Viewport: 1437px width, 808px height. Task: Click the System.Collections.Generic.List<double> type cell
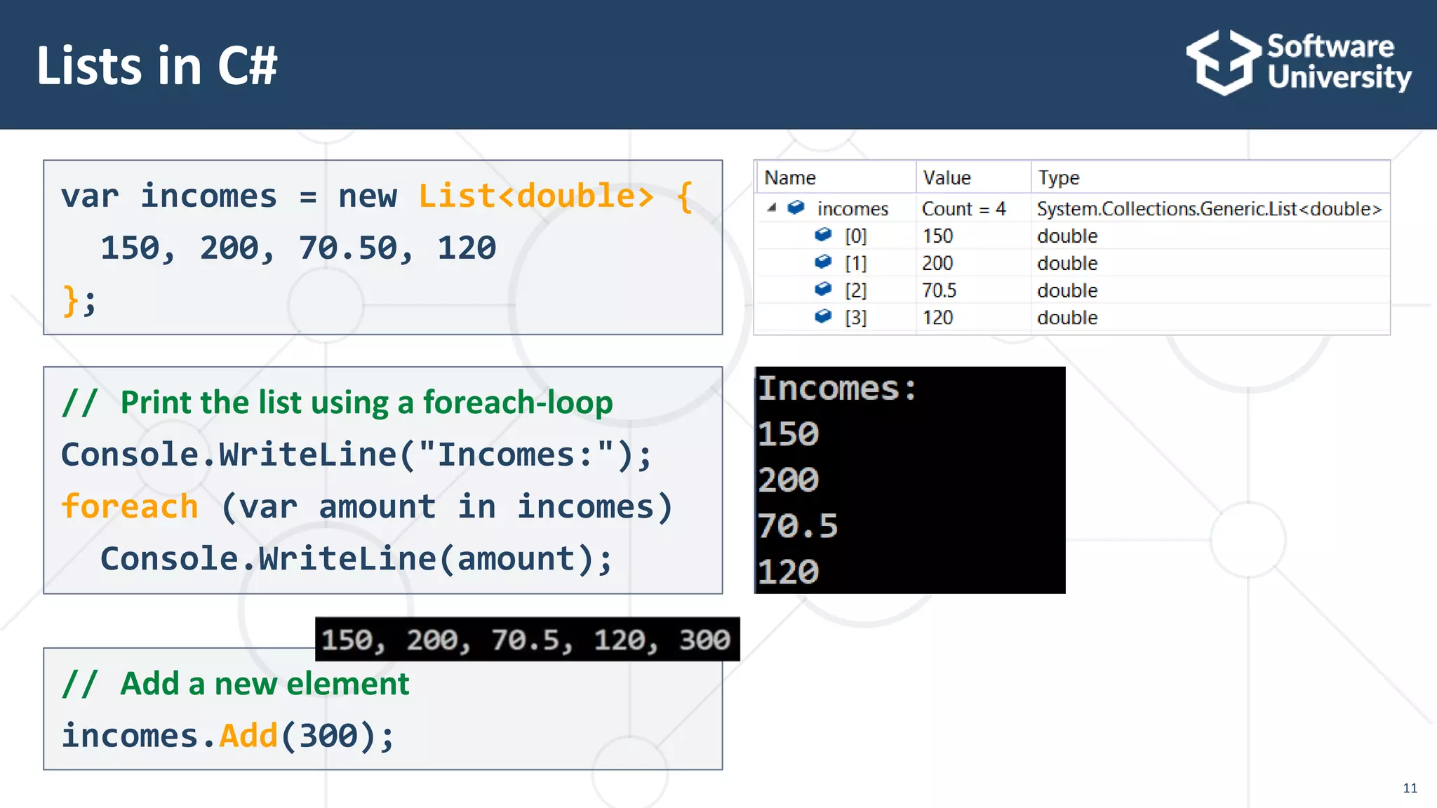1210,209
